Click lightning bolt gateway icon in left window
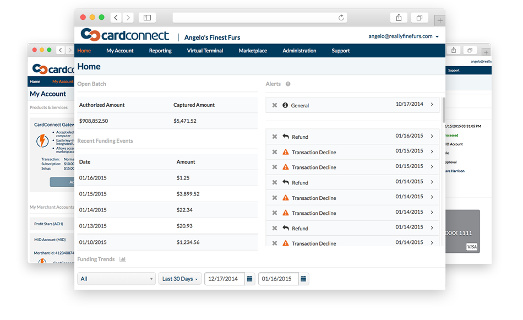The width and height of the screenshot is (523, 320). [x=42, y=141]
